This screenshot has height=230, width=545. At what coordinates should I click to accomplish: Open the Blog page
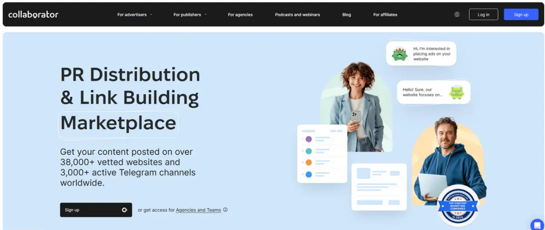point(347,14)
